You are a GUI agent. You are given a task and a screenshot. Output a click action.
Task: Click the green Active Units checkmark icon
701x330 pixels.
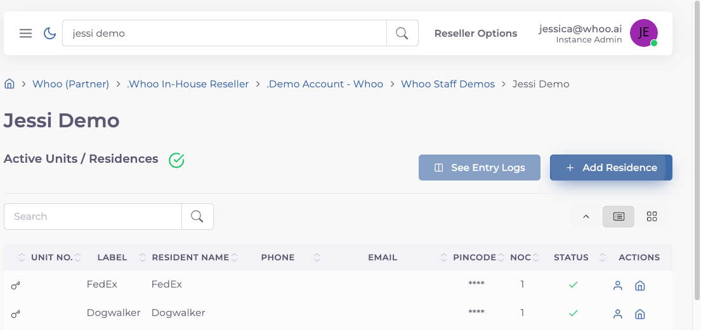coord(176,160)
